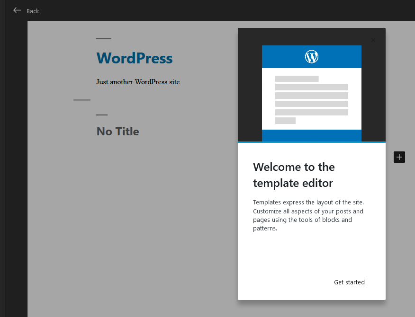This screenshot has width=415, height=317.
Task: Click 'Welcome to the template editor' heading
Action: (x=294, y=175)
